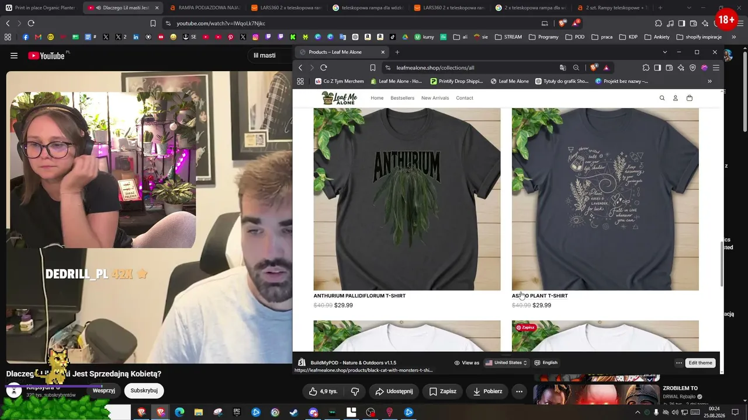The image size is (748, 420).
Task: Reload the YouTube page in the back browser
Action: point(31,23)
